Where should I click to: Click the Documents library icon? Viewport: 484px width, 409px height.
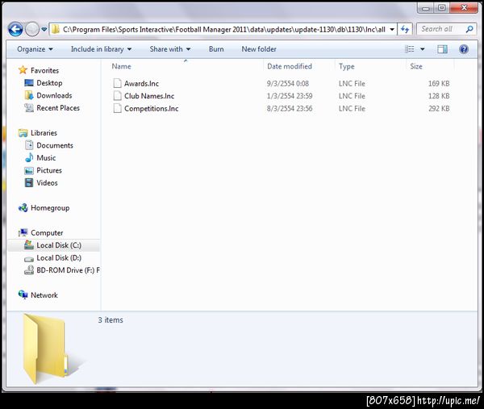pos(29,145)
